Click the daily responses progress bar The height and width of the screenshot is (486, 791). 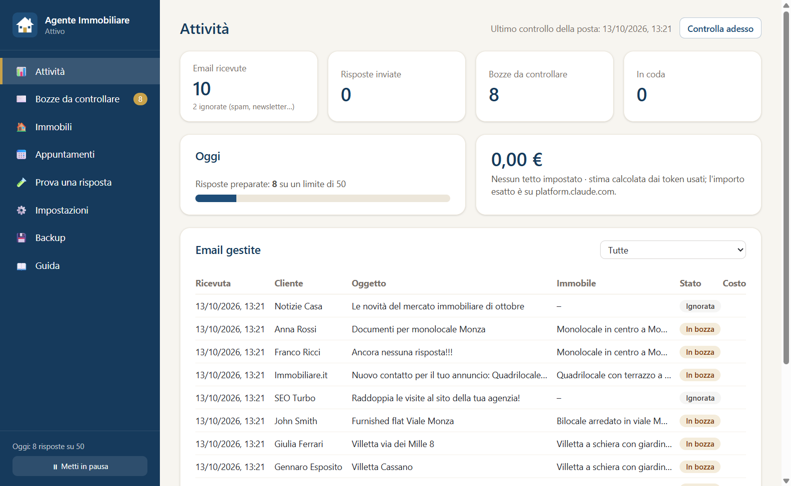323,199
